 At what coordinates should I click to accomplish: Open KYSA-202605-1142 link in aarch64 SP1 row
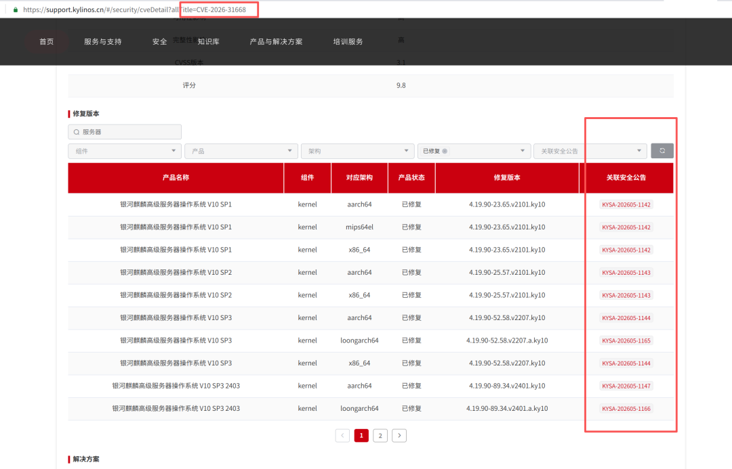[x=626, y=204]
